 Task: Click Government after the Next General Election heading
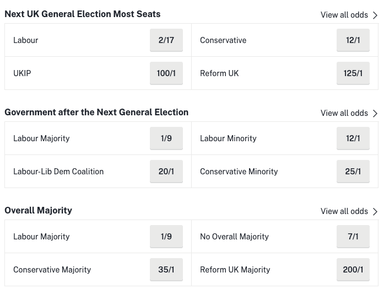(x=96, y=112)
